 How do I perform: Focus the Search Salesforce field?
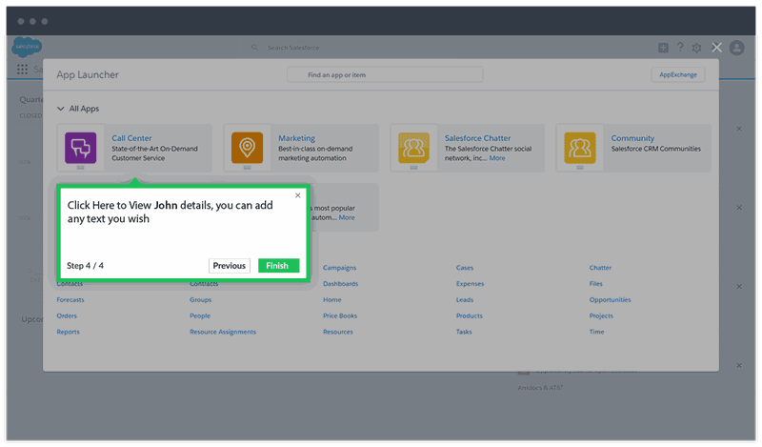pyautogui.click(x=293, y=48)
